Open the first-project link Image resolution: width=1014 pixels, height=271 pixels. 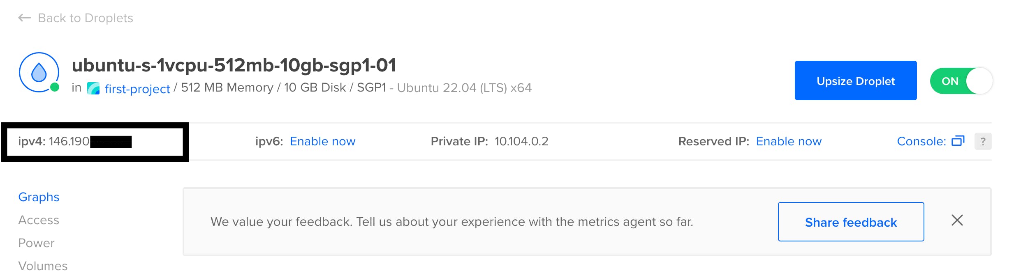(137, 89)
